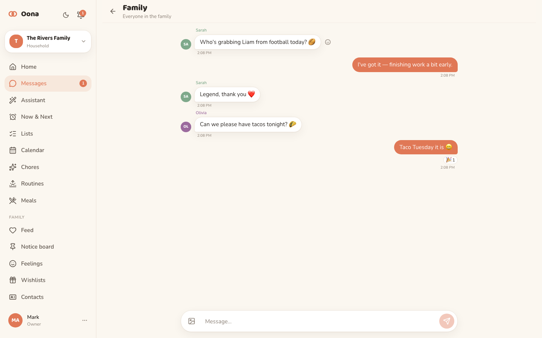Click the contact card icon beside Contacts
Viewport: 542px width, 338px height.
13,297
